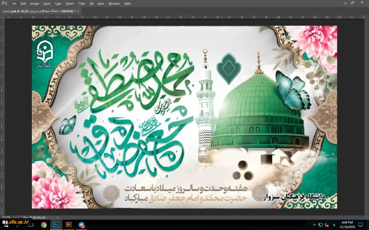
Task: Open the Select menu
Action: pyautogui.click(x=70, y=3)
